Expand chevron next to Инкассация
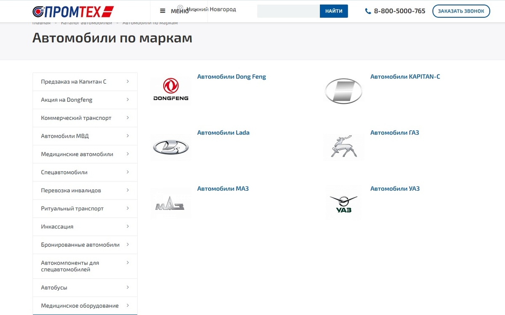 128,226
